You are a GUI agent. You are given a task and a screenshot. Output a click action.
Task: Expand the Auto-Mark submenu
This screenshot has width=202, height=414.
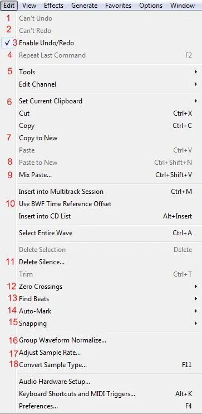point(108,311)
